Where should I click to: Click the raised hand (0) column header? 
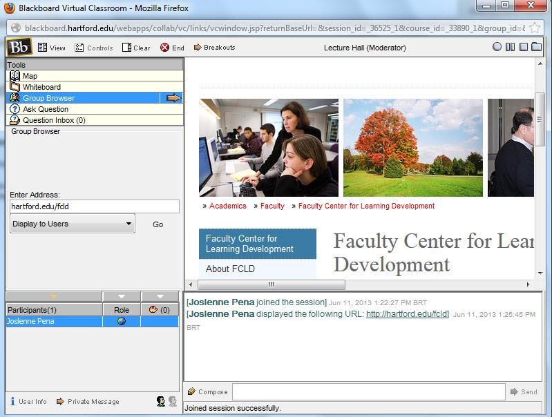(160, 310)
